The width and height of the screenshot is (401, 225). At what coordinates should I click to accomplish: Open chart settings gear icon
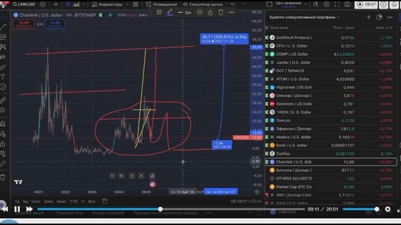(x=326, y=4)
